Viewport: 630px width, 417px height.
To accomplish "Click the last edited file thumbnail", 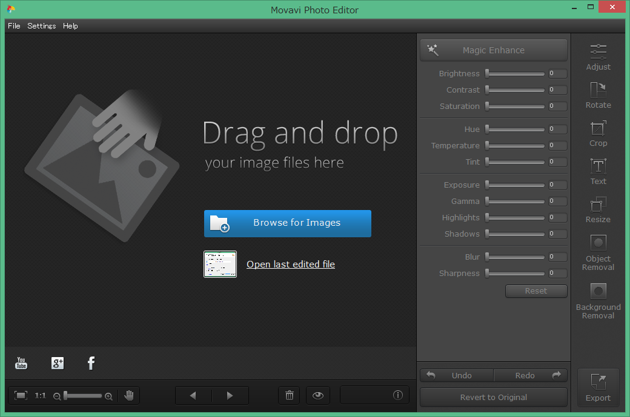I will pos(220,264).
